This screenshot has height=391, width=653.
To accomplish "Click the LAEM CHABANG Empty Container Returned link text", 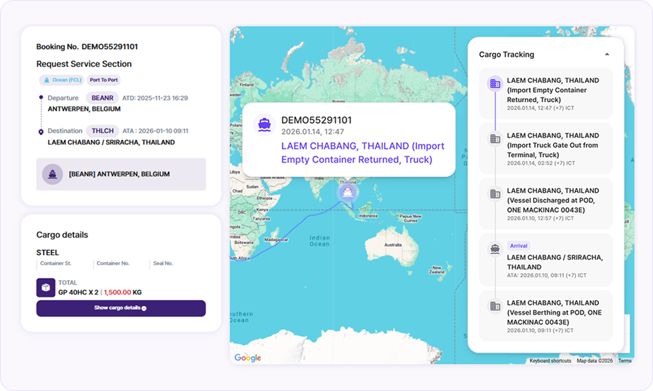I will coord(363,153).
